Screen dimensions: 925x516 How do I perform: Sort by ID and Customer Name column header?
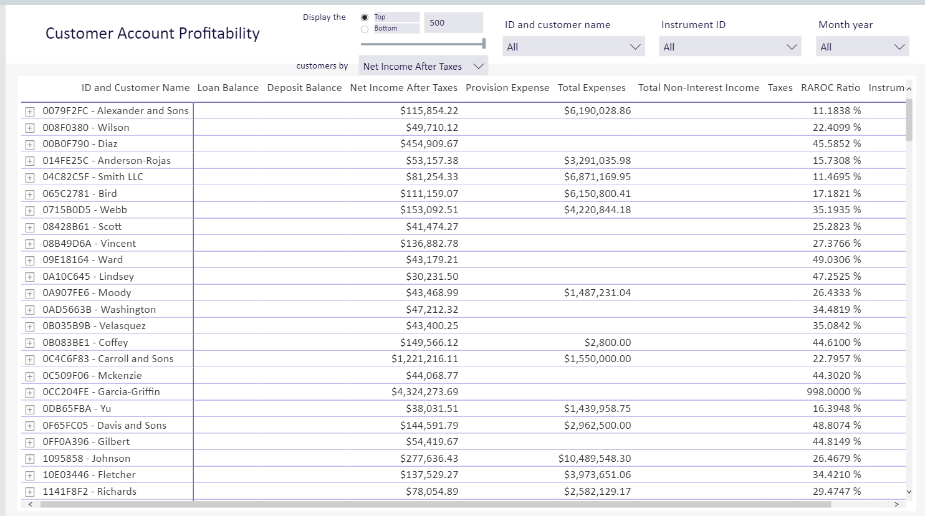tap(135, 88)
